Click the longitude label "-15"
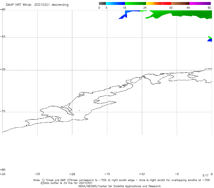Viewport: 214px width, 188px height. (x=107, y=174)
